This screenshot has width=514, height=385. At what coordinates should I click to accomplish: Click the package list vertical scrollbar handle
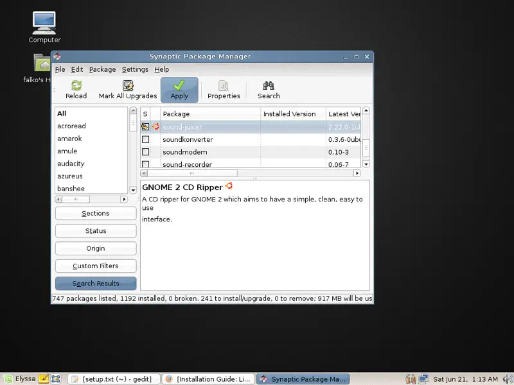pyautogui.click(x=366, y=148)
